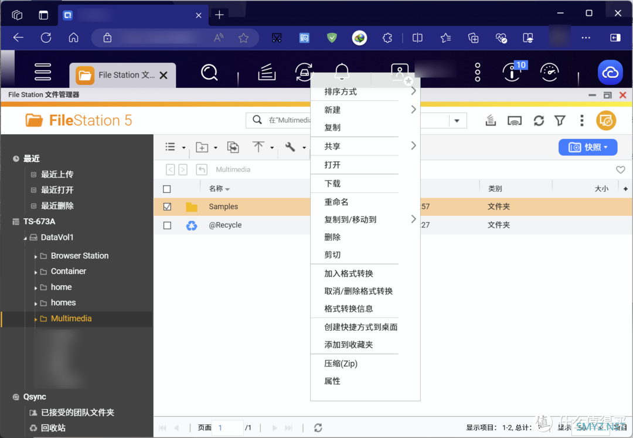
Task: Choose 属性 in the context menu
Action: point(365,382)
